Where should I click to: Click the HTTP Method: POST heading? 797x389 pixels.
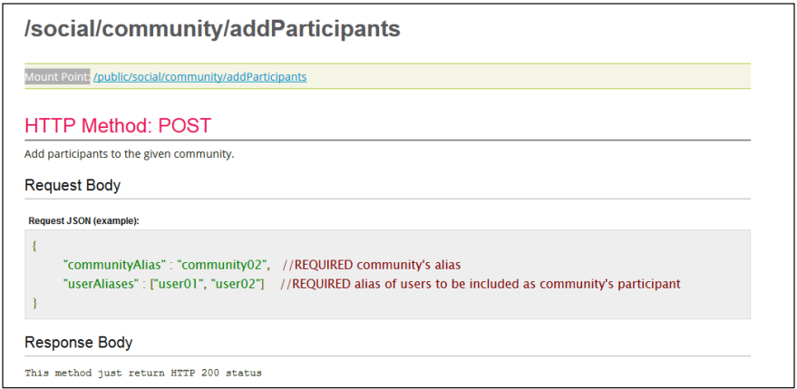pos(117,126)
